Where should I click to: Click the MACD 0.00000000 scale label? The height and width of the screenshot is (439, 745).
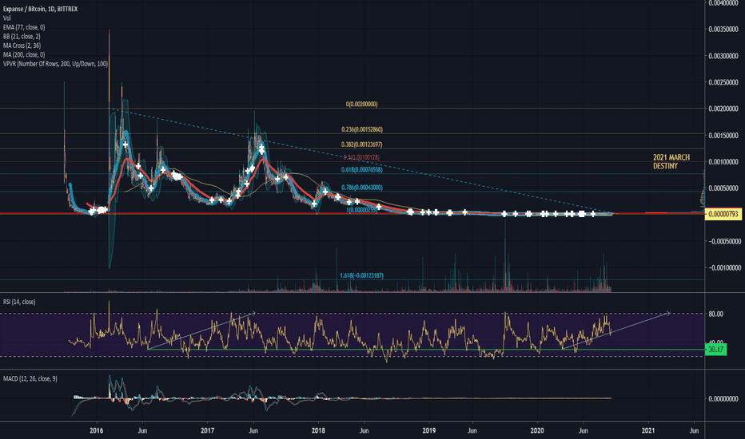(723, 398)
